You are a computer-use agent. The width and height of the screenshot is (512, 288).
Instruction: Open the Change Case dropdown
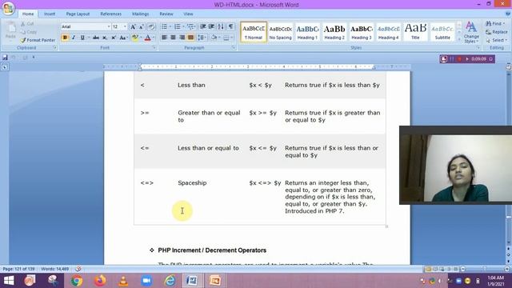pos(123,38)
